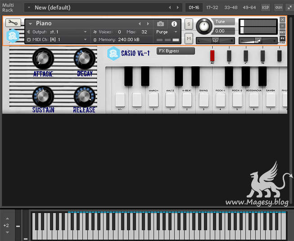294x241 pixels.
Task: Minimize instrument with the minus button
Action: coord(282,26)
